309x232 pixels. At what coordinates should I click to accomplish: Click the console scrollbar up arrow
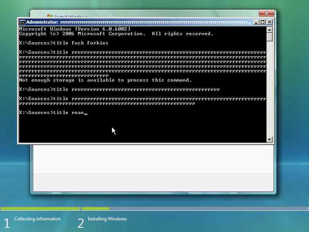[269, 30]
